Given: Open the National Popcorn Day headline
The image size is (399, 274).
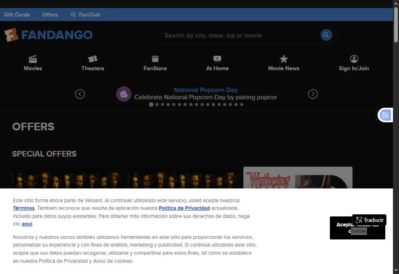Looking at the screenshot, I should (x=206, y=90).
